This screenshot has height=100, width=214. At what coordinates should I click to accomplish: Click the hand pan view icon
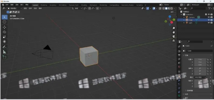174,32
